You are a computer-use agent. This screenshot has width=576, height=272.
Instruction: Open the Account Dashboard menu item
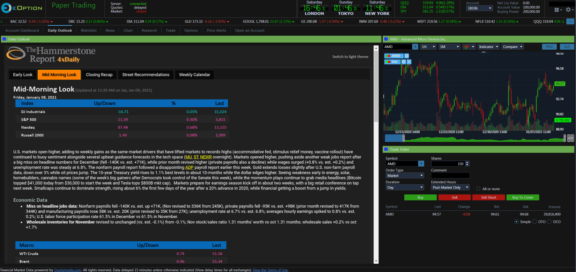point(22,30)
